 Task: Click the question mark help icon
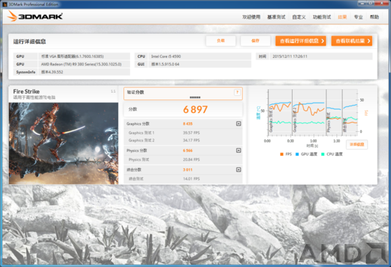[x=237, y=92]
